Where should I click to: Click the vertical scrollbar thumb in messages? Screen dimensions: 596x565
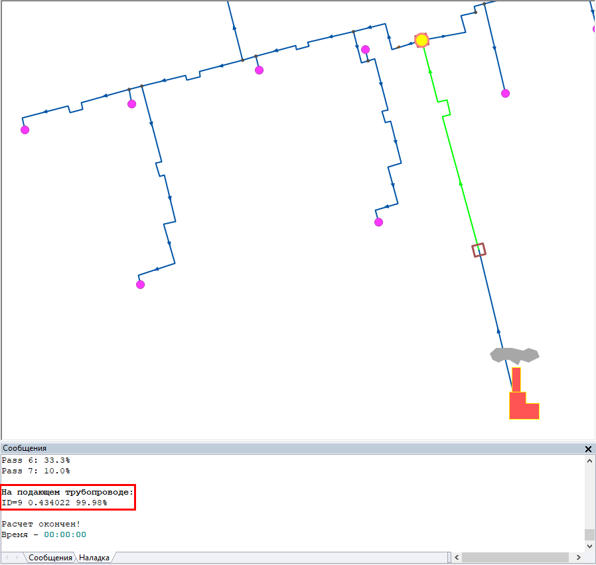coord(589,534)
